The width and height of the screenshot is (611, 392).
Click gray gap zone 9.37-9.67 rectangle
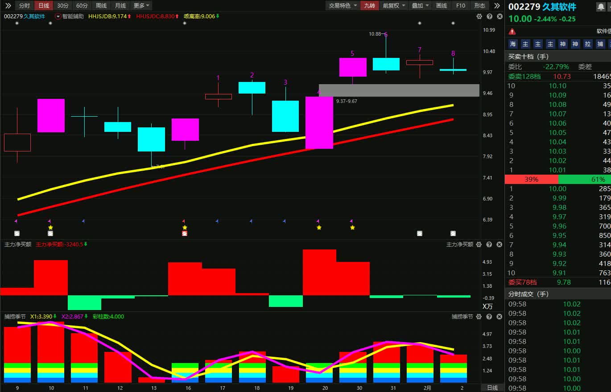pyautogui.click(x=399, y=90)
